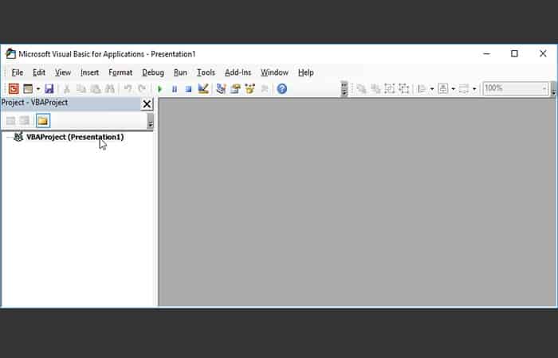Viewport: 558px width, 358px height.
Task: Save the presentation with the floppy icon
Action: click(49, 88)
